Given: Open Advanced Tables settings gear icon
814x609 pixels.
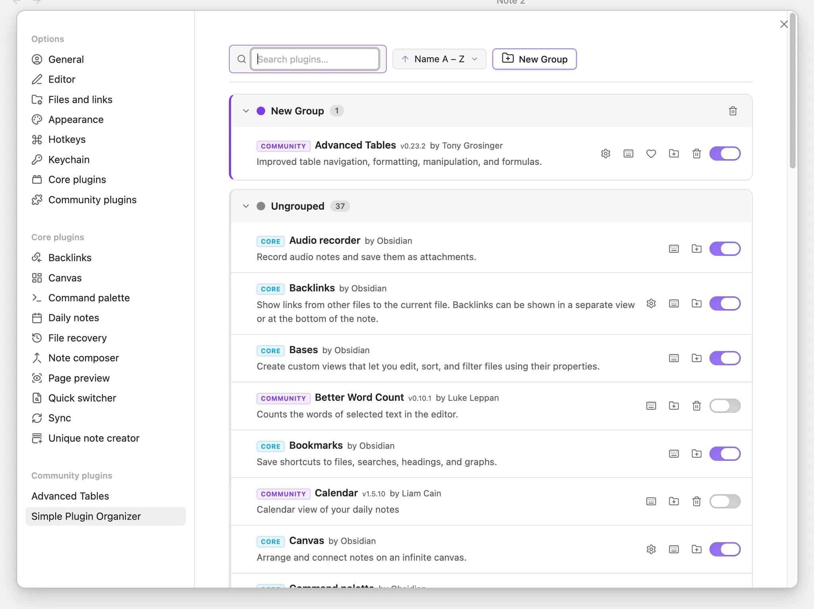Looking at the screenshot, I should (605, 154).
